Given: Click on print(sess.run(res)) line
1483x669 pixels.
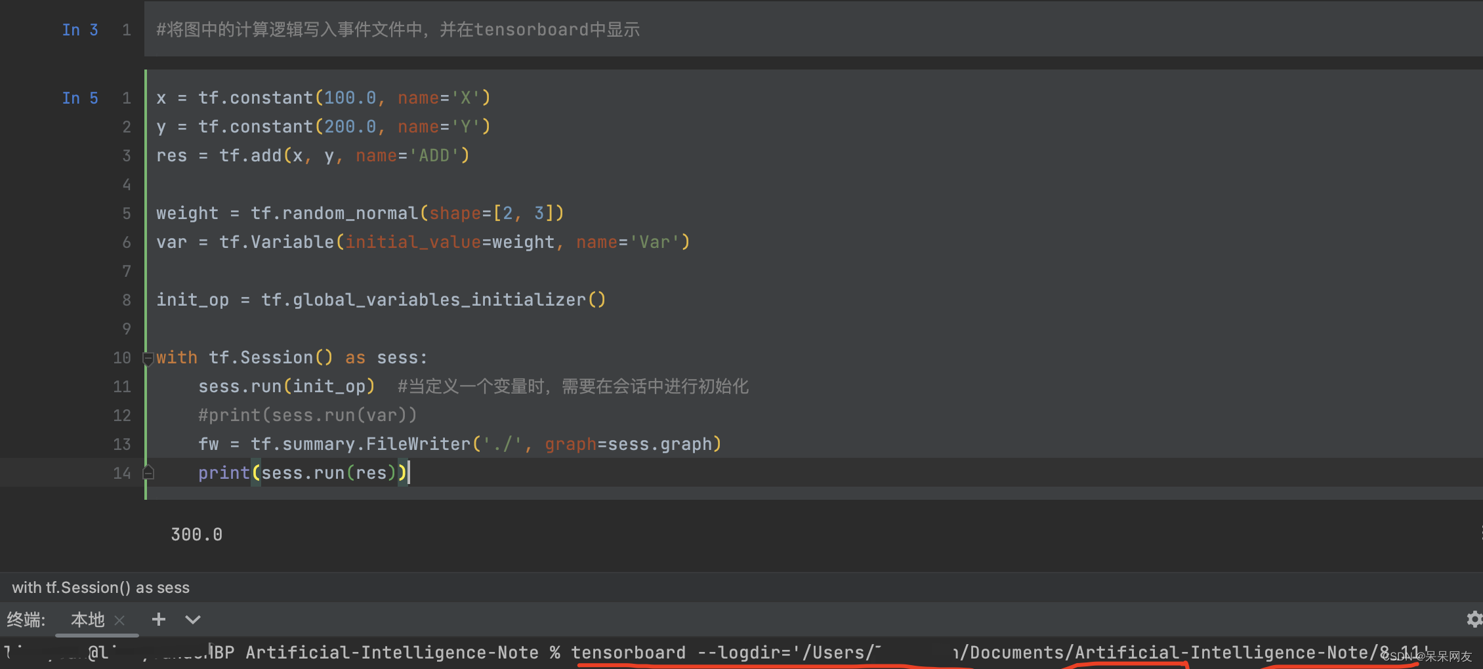Looking at the screenshot, I should tap(303, 473).
